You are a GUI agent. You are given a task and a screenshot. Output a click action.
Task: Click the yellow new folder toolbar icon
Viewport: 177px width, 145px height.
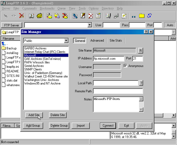(x=142, y=16)
